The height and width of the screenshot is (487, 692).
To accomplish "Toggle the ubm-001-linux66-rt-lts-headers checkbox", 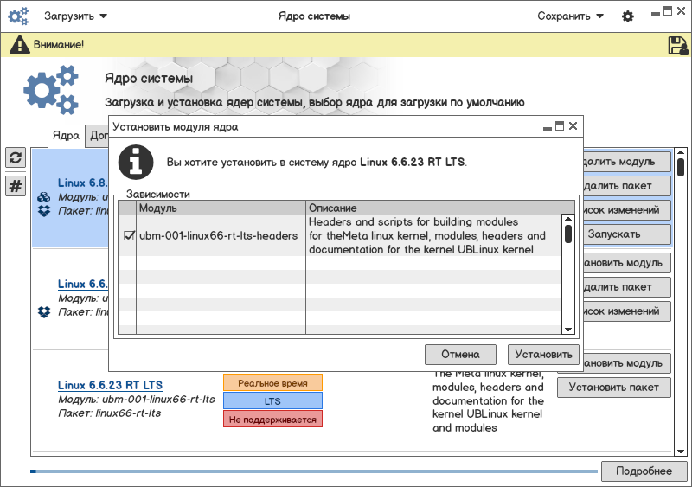I will pyautogui.click(x=129, y=235).
